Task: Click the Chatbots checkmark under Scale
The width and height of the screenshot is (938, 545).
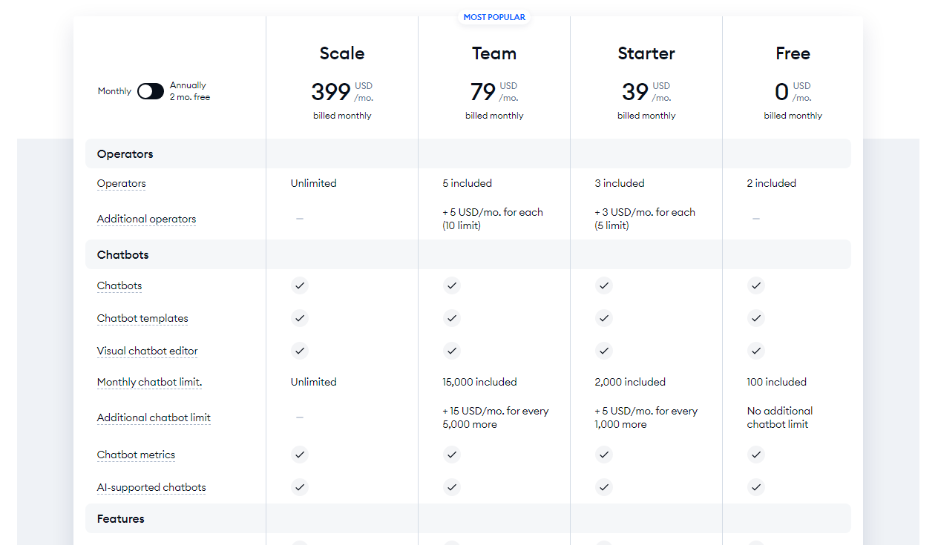Action: point(299,285)
